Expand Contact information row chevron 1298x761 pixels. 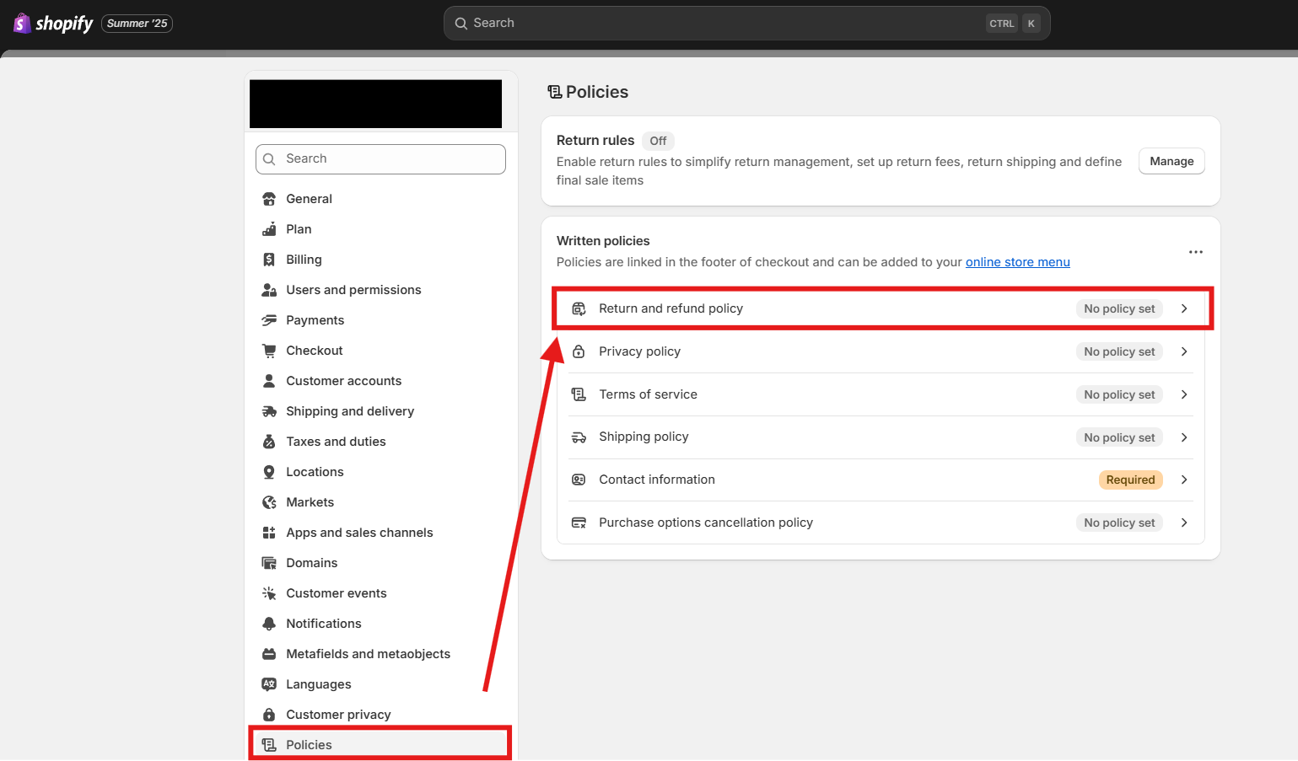click(1184, 480)
